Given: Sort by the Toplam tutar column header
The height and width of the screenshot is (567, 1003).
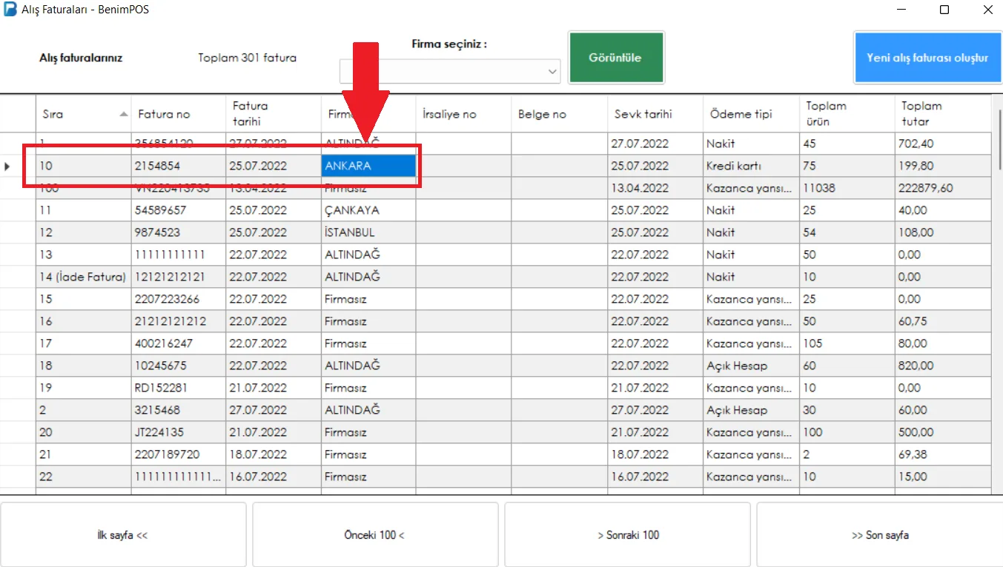Looking at the screenshot, I should pyautogui.click(x=943, y=114).
